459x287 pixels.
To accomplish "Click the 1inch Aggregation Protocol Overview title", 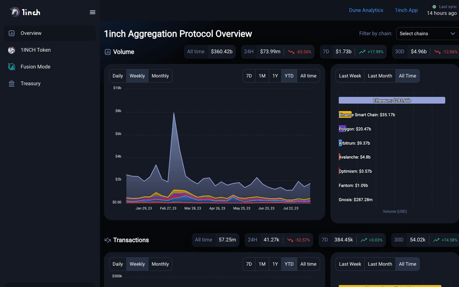I will (x=178, y=34).
